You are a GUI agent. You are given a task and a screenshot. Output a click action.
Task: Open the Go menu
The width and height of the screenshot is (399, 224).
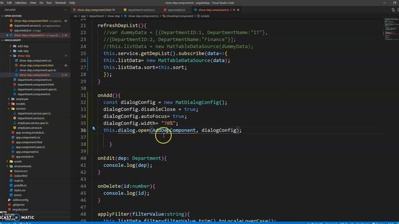(41, 2)
